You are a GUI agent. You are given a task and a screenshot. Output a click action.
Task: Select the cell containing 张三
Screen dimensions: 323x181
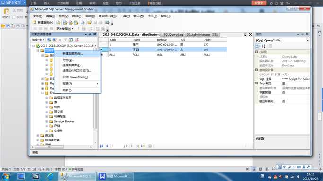144,44
